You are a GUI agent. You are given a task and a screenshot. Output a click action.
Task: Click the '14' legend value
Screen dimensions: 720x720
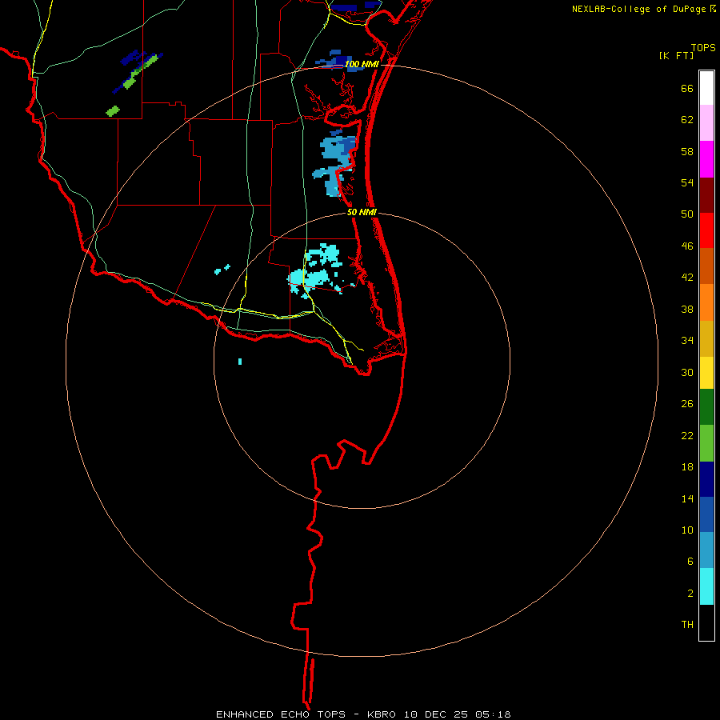[687, 498]
